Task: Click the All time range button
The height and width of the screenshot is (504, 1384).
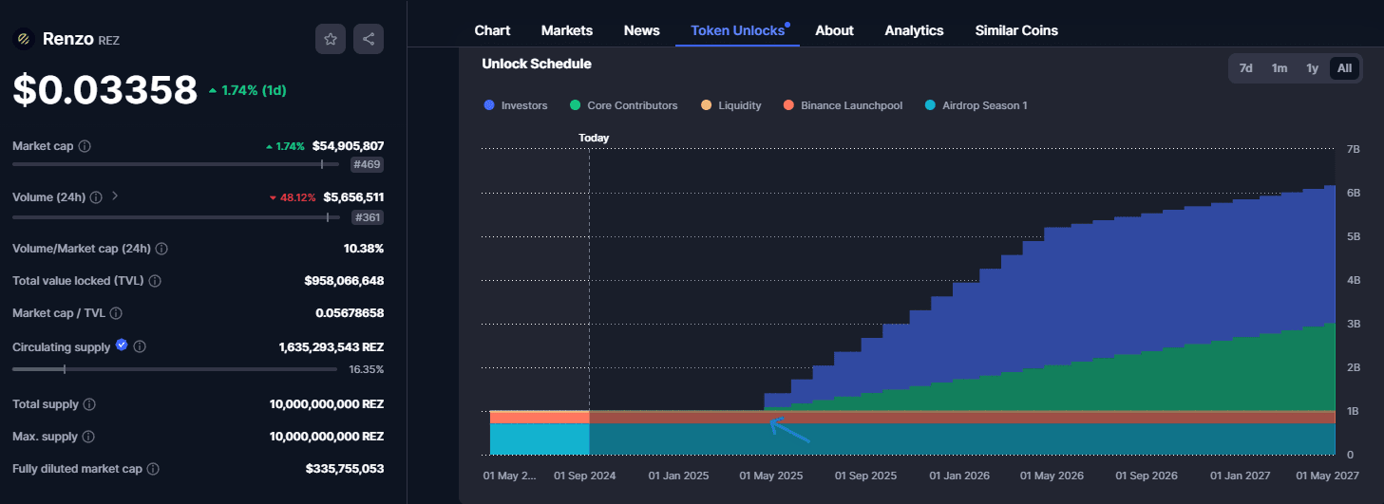Action: point(1344,68)
